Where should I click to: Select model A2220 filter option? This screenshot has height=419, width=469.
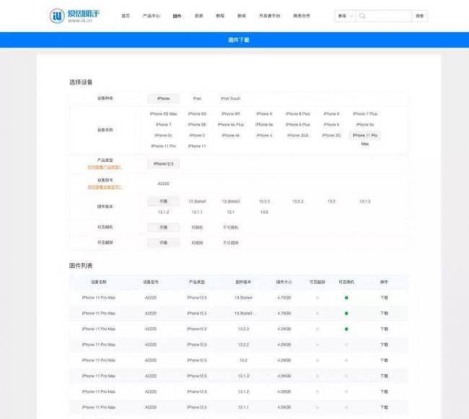163,183
